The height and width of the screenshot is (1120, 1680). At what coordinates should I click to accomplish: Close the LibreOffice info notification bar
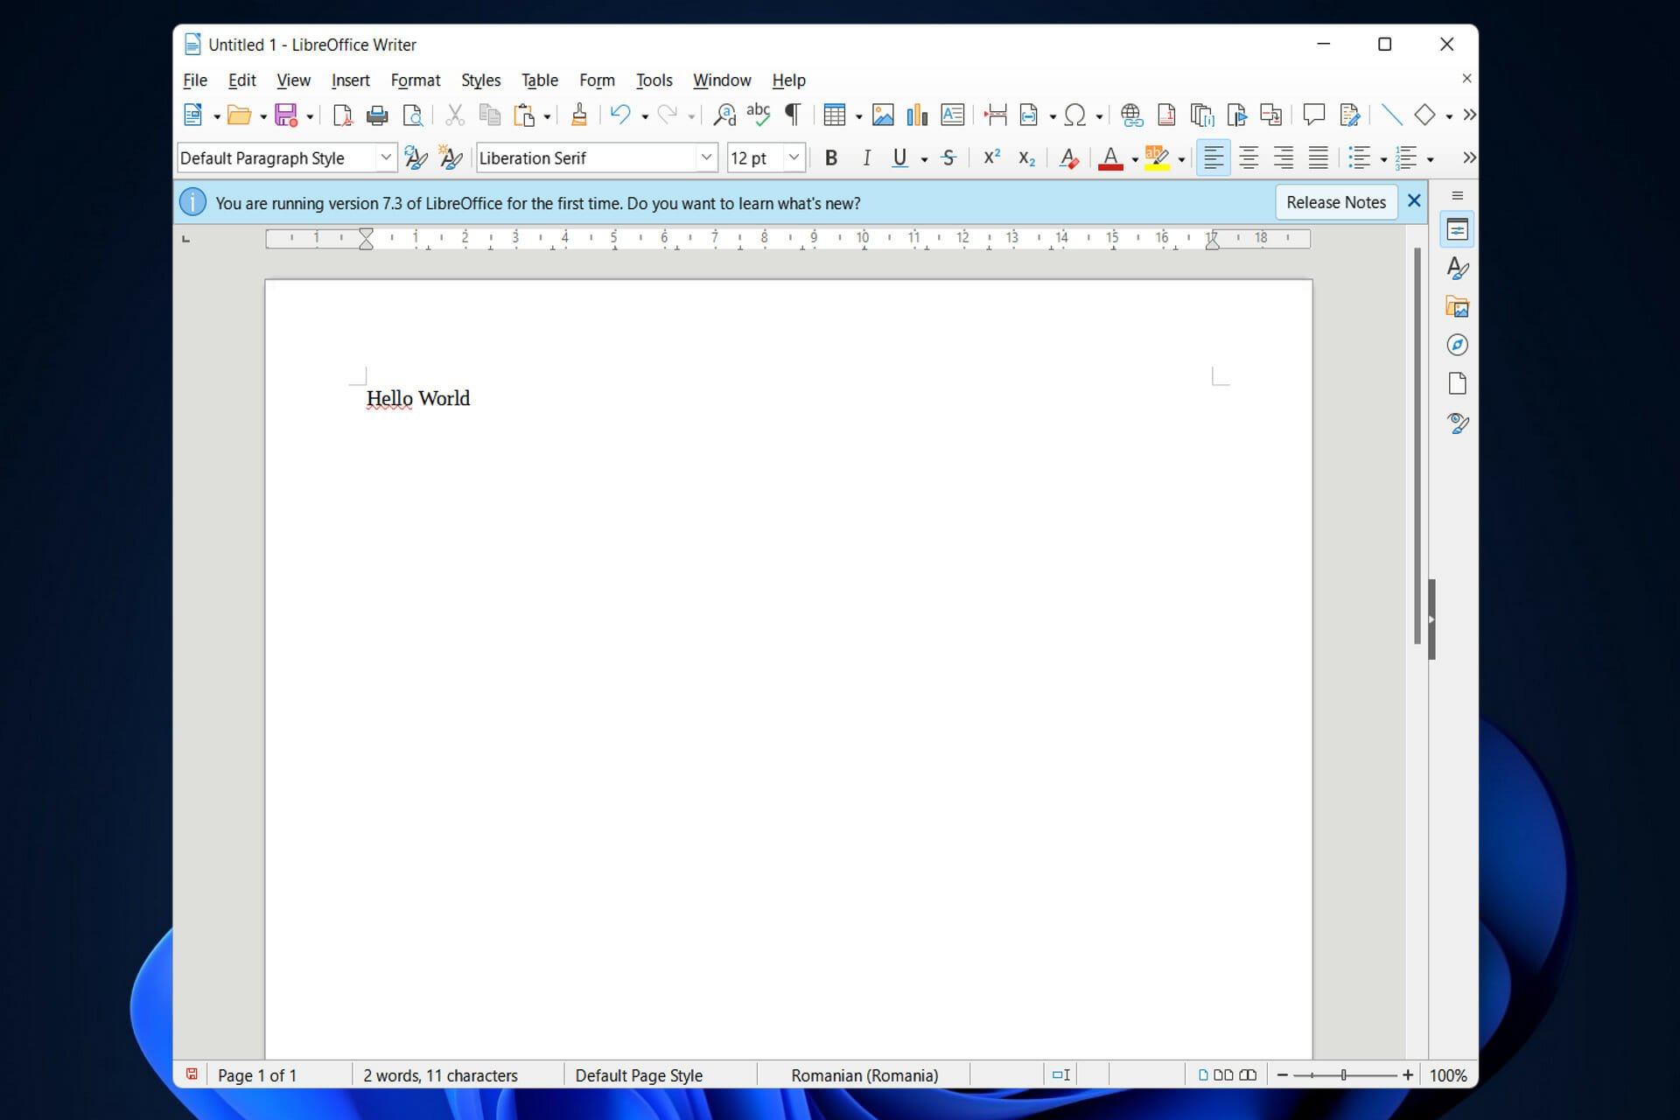(1414, 202)
